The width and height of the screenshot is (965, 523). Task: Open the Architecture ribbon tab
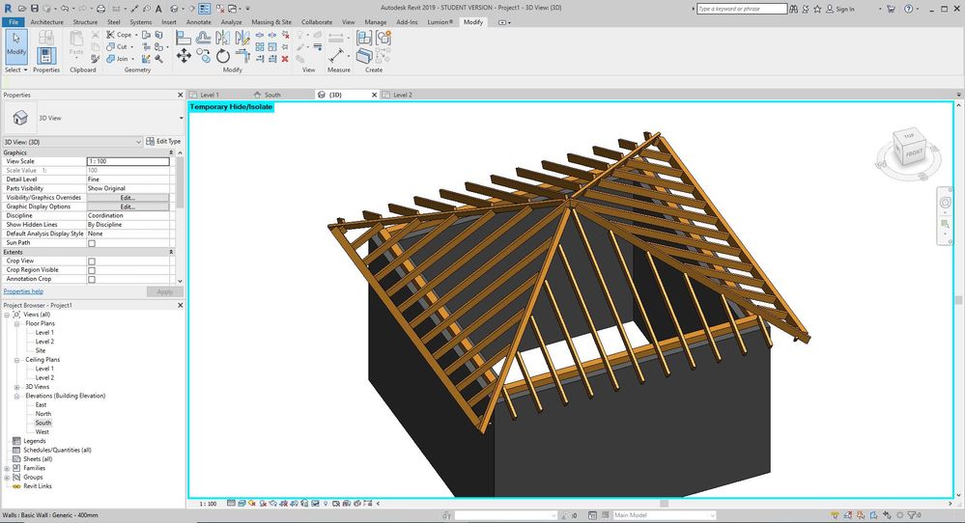point(46,22)
